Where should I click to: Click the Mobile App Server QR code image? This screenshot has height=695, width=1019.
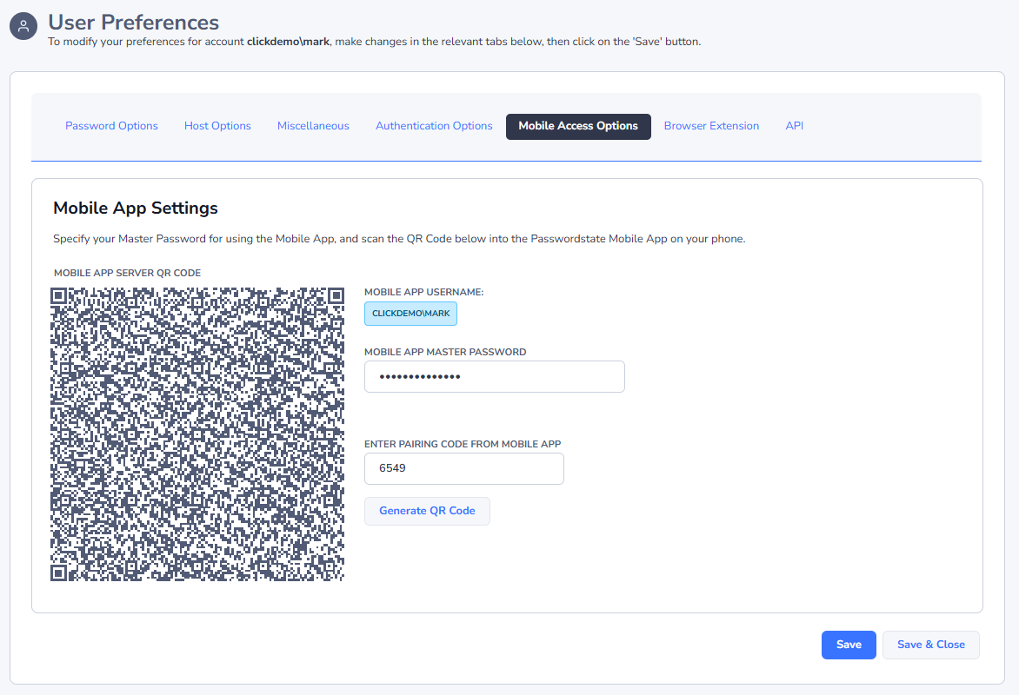tap(197, 434)
